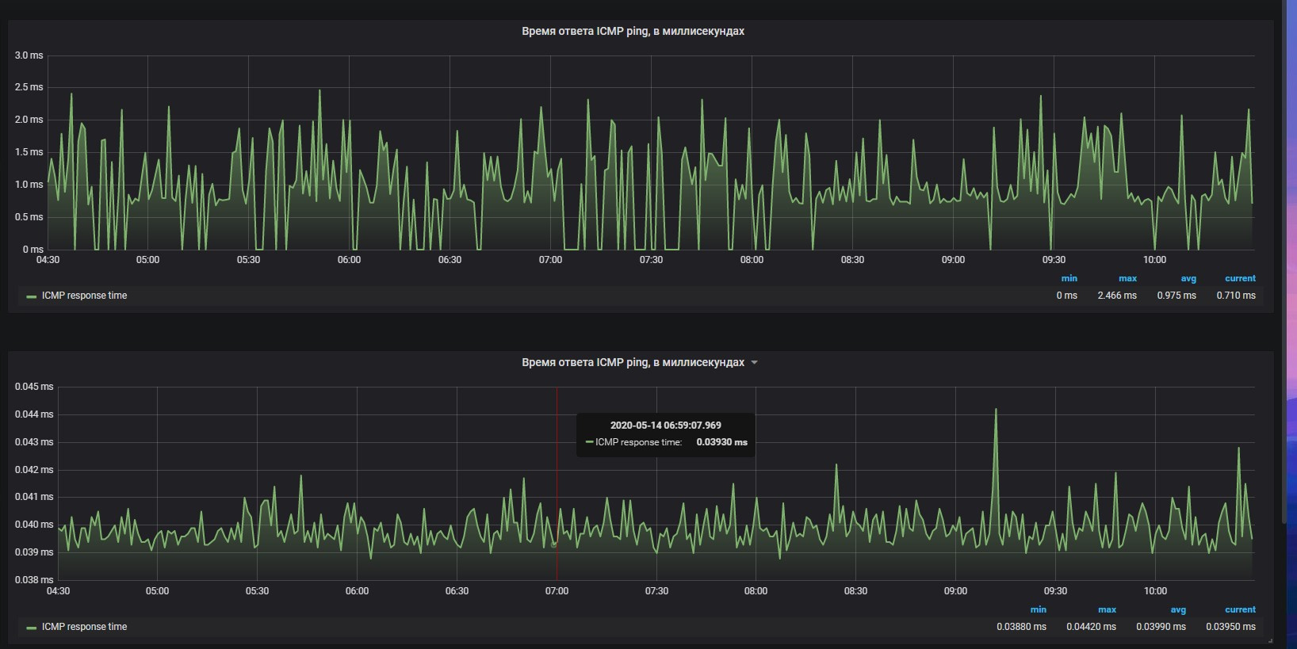Image resolution: width=1297 pixels, height=649 pixels.
Task: Click the tooltip timestamp 2020-05-14 06:59:07.969
Action: pos(665,426)
